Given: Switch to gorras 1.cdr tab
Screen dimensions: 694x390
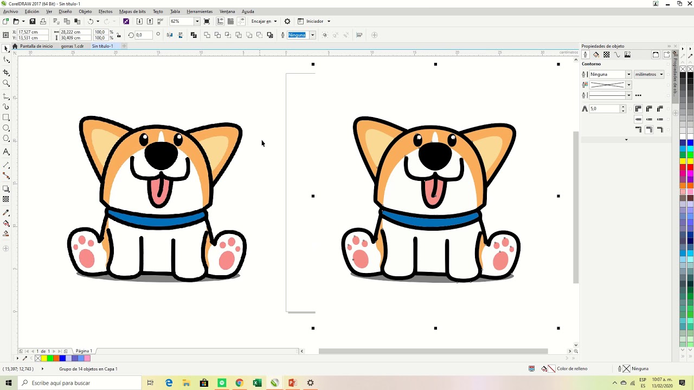Looking at the screenshot, I should tap(72, 46).
